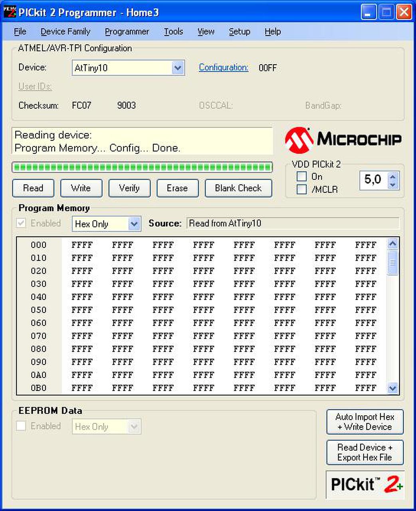Image resolution: width=416 pixels, height=511 pixels.
Task: Click address label 050 in memory table
Action: 39,310
